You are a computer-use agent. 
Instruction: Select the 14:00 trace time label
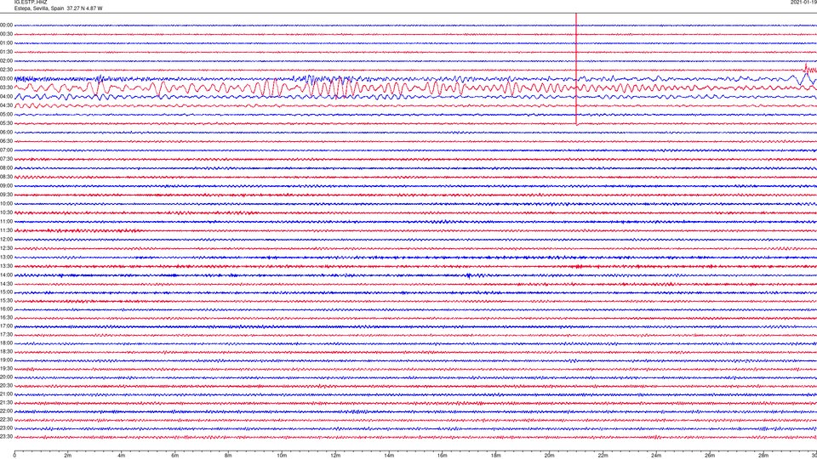(6, 275)
